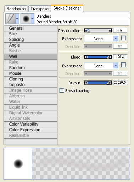
Task: Click the stroke preview area
Action: pyautogui.click(x=81, y=164)
